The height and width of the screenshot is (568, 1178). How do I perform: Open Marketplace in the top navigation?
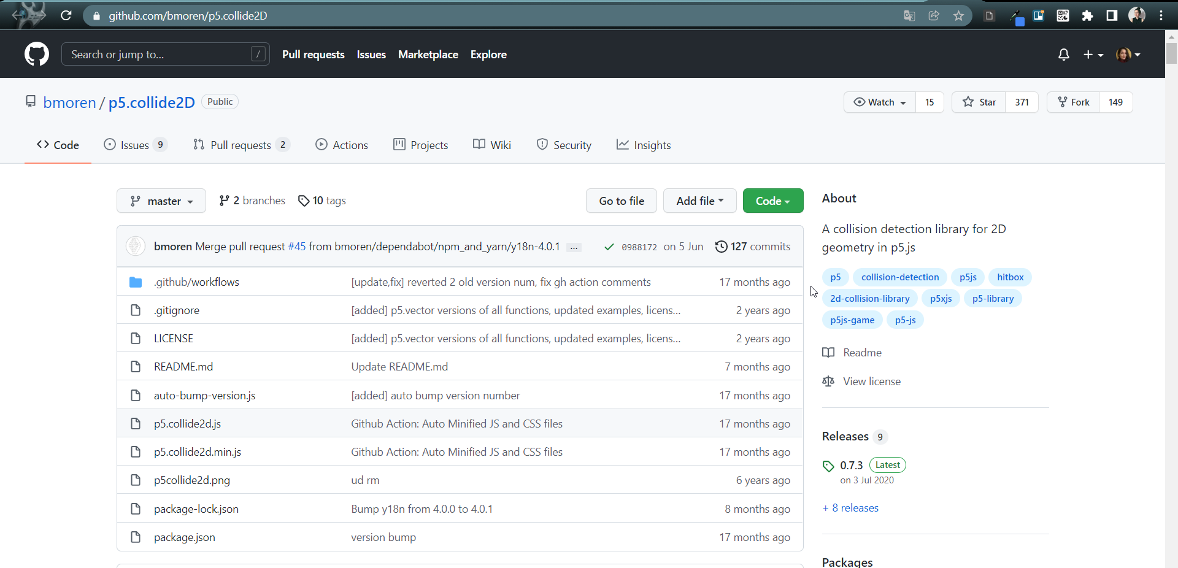pos(428,55)
